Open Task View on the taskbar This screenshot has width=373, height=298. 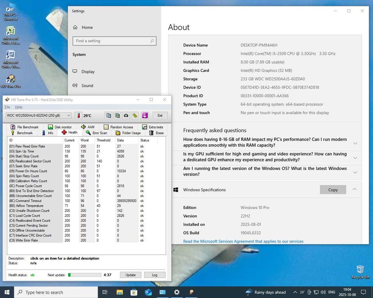pyautogui.click(x=105, y=292)
